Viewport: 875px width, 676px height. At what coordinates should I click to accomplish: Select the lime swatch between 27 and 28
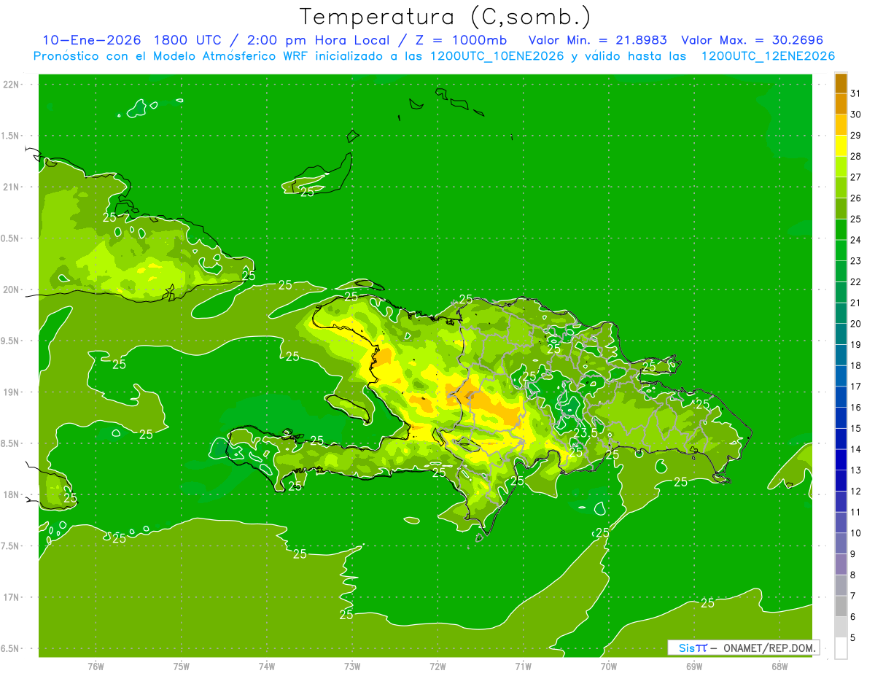[x=841, y=167]
